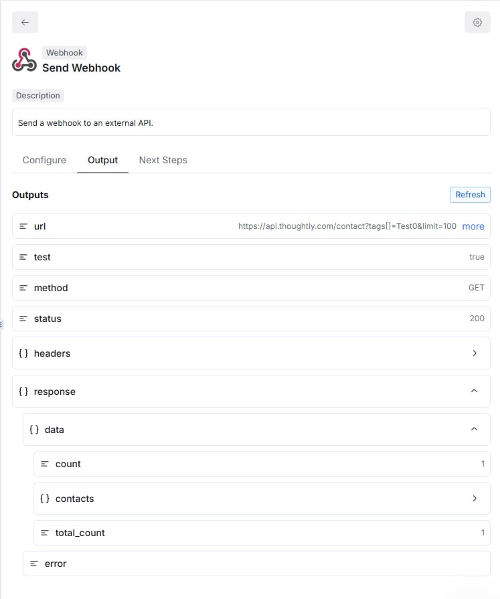This screenshot has width=500, height=599.
Task: Click the object icon beside contacts
Action: coord(45,498)
